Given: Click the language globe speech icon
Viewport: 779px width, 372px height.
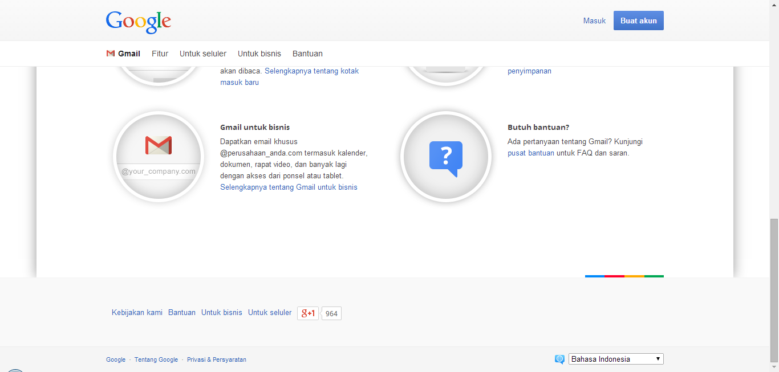Looking at the screenshot, I should (559, 359).
